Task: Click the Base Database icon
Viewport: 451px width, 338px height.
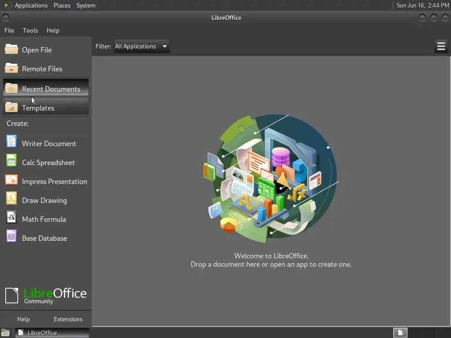Action: click(11, 236)
